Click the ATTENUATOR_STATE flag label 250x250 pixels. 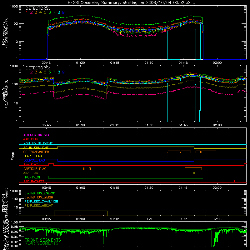pyautogui.click(x=38, y=135)
